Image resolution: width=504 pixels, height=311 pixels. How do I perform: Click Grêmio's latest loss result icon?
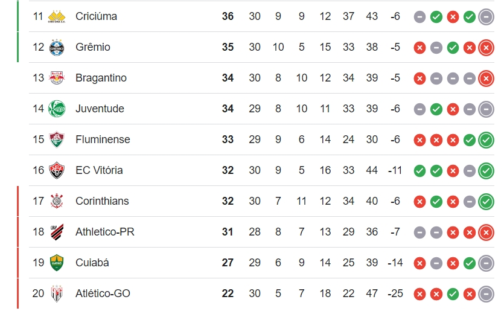(486, 48)
